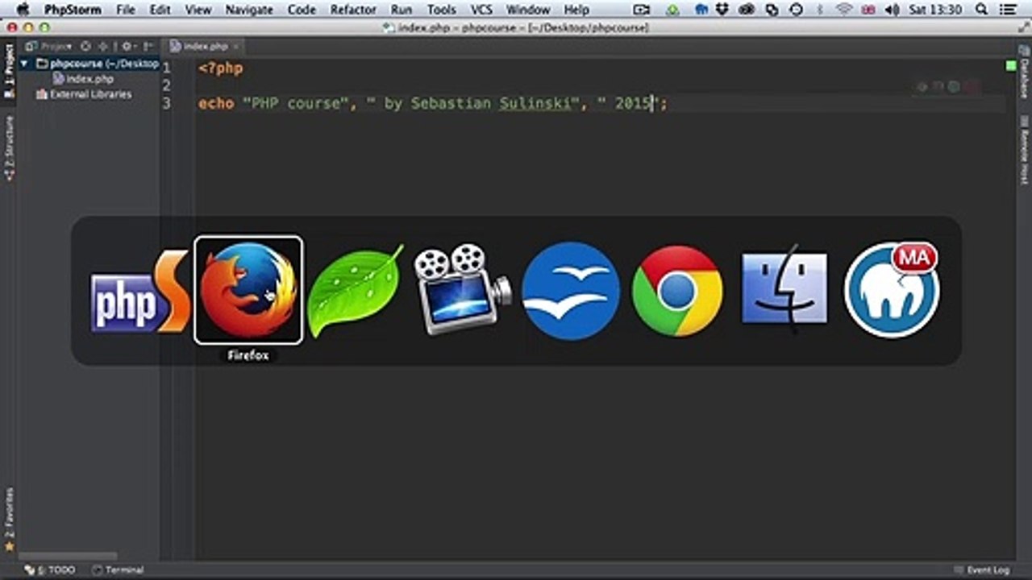
Task: Select the green leaf Coda app icon
Action: coord(355,291)
